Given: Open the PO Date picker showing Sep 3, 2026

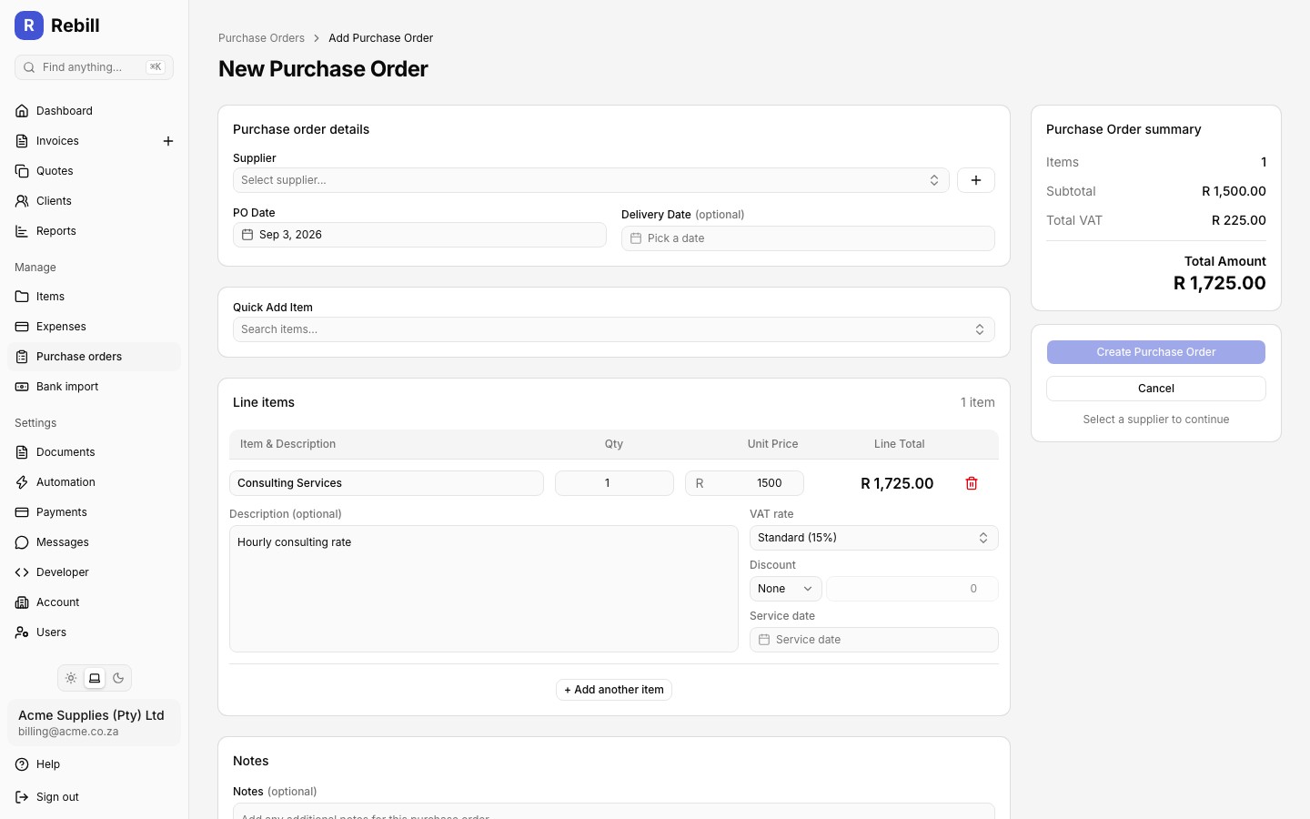Looking at the screenshot, I should coord(419,235).
